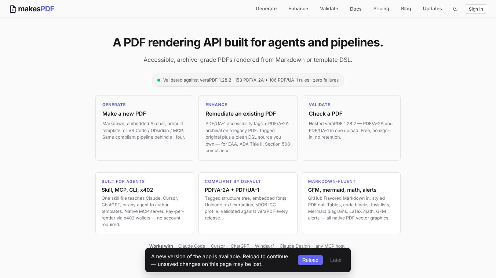Click the 'Skill, MCP, CLI, x402' heading
The width and height of the screenshot is (496, 278).
click(127, 190)
